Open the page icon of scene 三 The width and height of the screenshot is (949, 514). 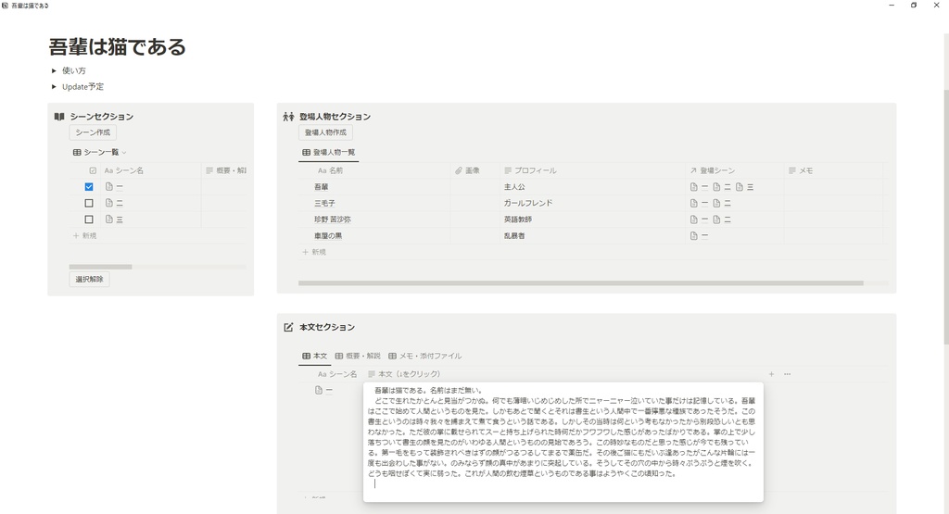pos(109,219)
